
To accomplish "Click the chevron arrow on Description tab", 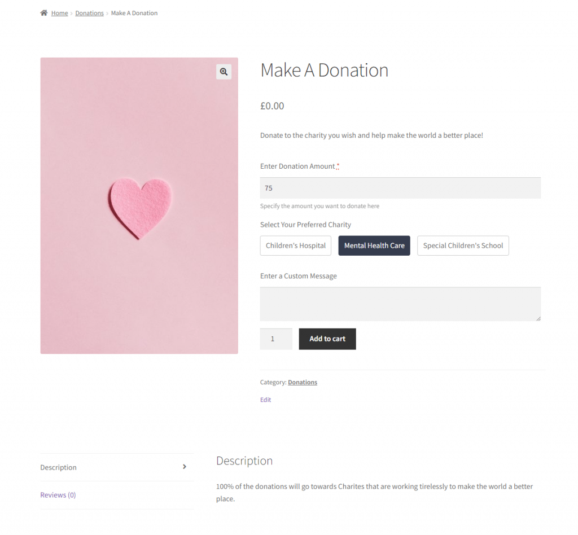I will coord(185,467).
